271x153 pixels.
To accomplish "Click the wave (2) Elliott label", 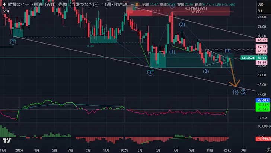I will 182,25.
